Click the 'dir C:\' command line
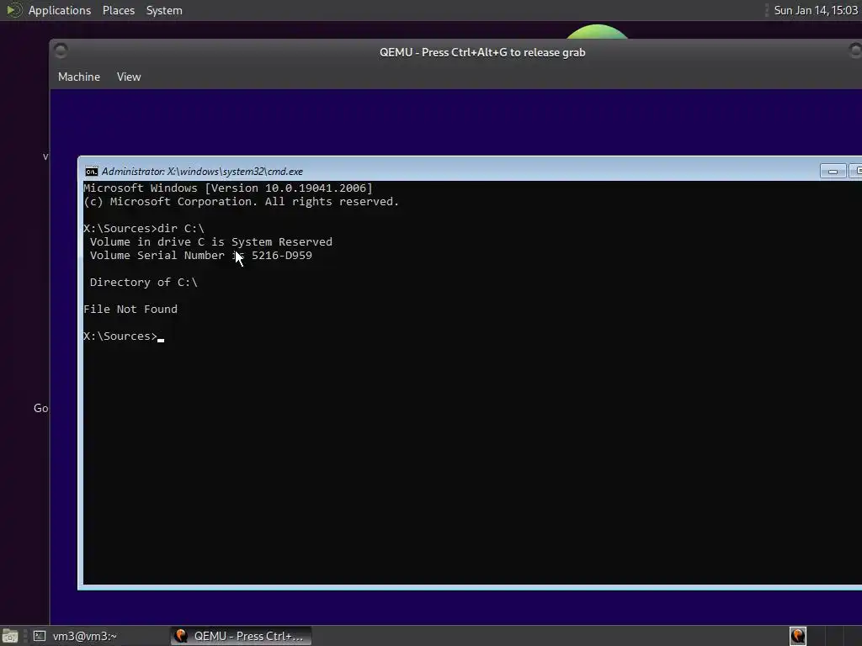This screenshot has width=862, height=646. click(x=143, y=229)
